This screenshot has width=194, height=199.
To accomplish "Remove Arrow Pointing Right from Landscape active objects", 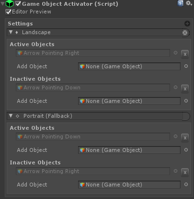I will pos(185,54).
